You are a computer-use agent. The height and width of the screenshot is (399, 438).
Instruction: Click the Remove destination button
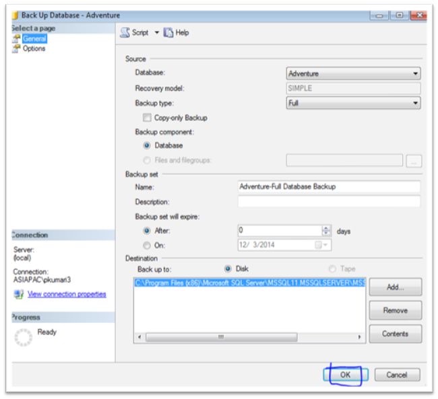(x=396, y=310)
